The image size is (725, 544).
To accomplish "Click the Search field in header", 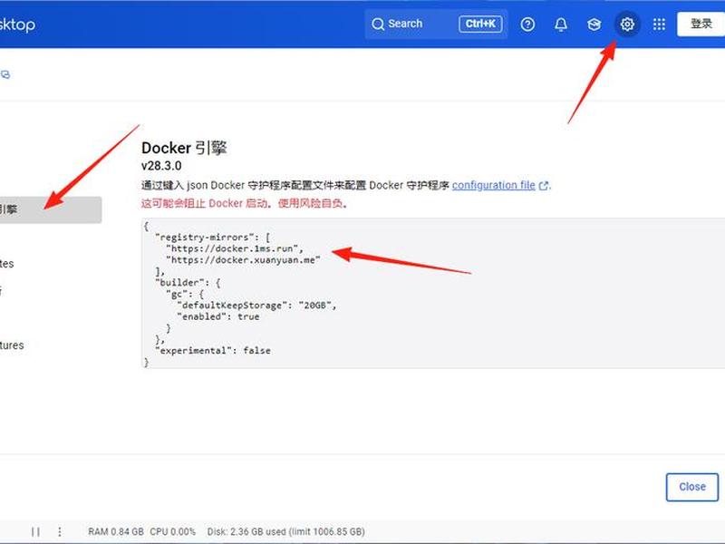I will coord(436,24).
